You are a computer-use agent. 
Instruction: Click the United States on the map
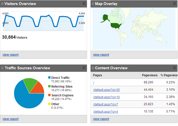coord(115,26)
